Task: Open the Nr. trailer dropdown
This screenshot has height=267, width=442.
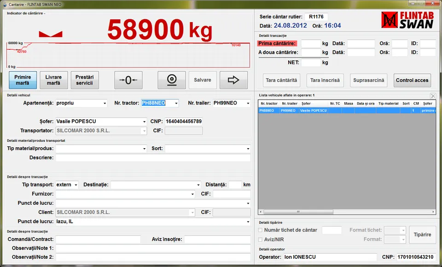Action: point(248,103)
